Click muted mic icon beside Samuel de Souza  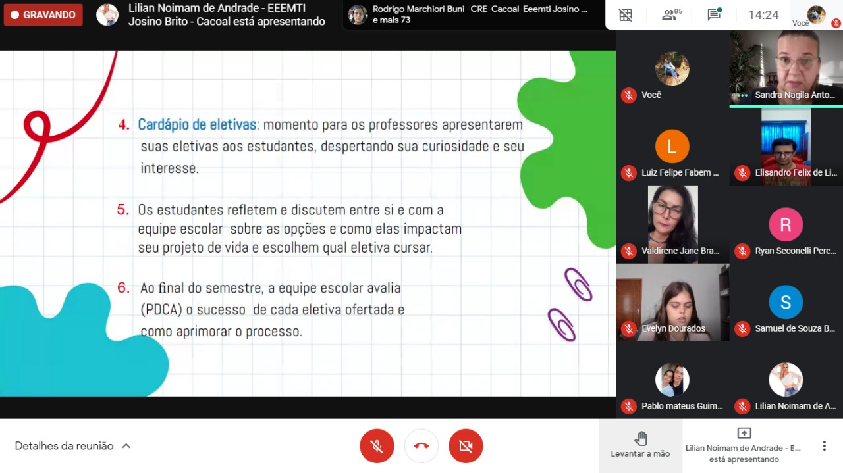click(x=742, y=329)
